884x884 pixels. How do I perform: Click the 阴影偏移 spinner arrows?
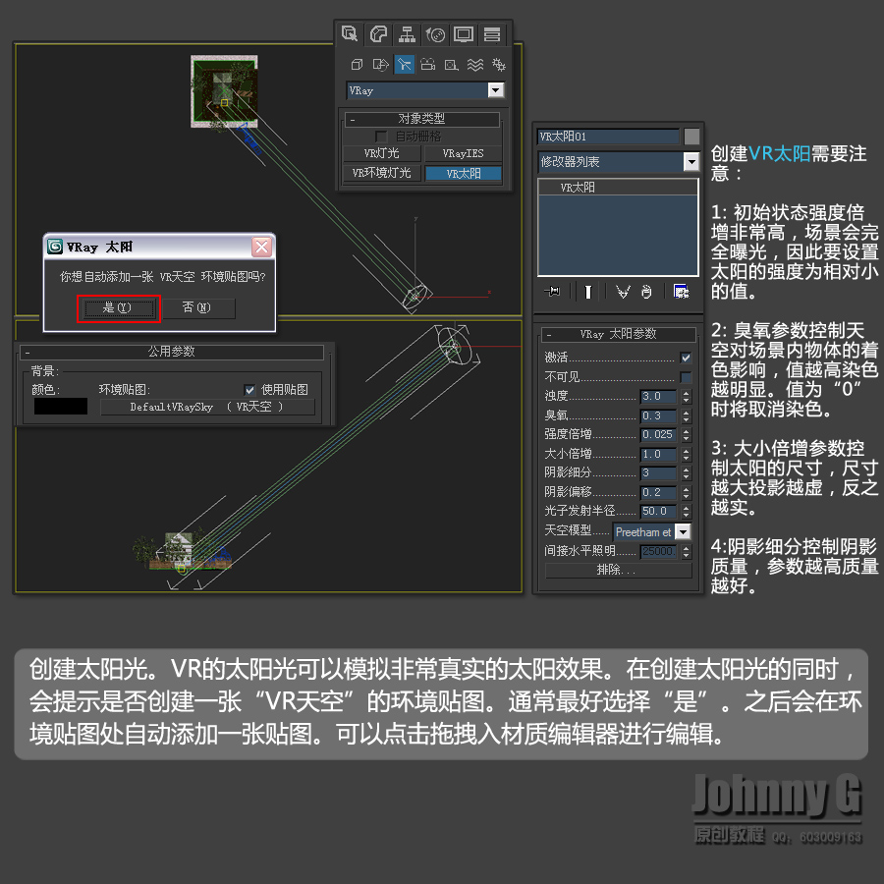pyautogui.click(x=687, y=493)
